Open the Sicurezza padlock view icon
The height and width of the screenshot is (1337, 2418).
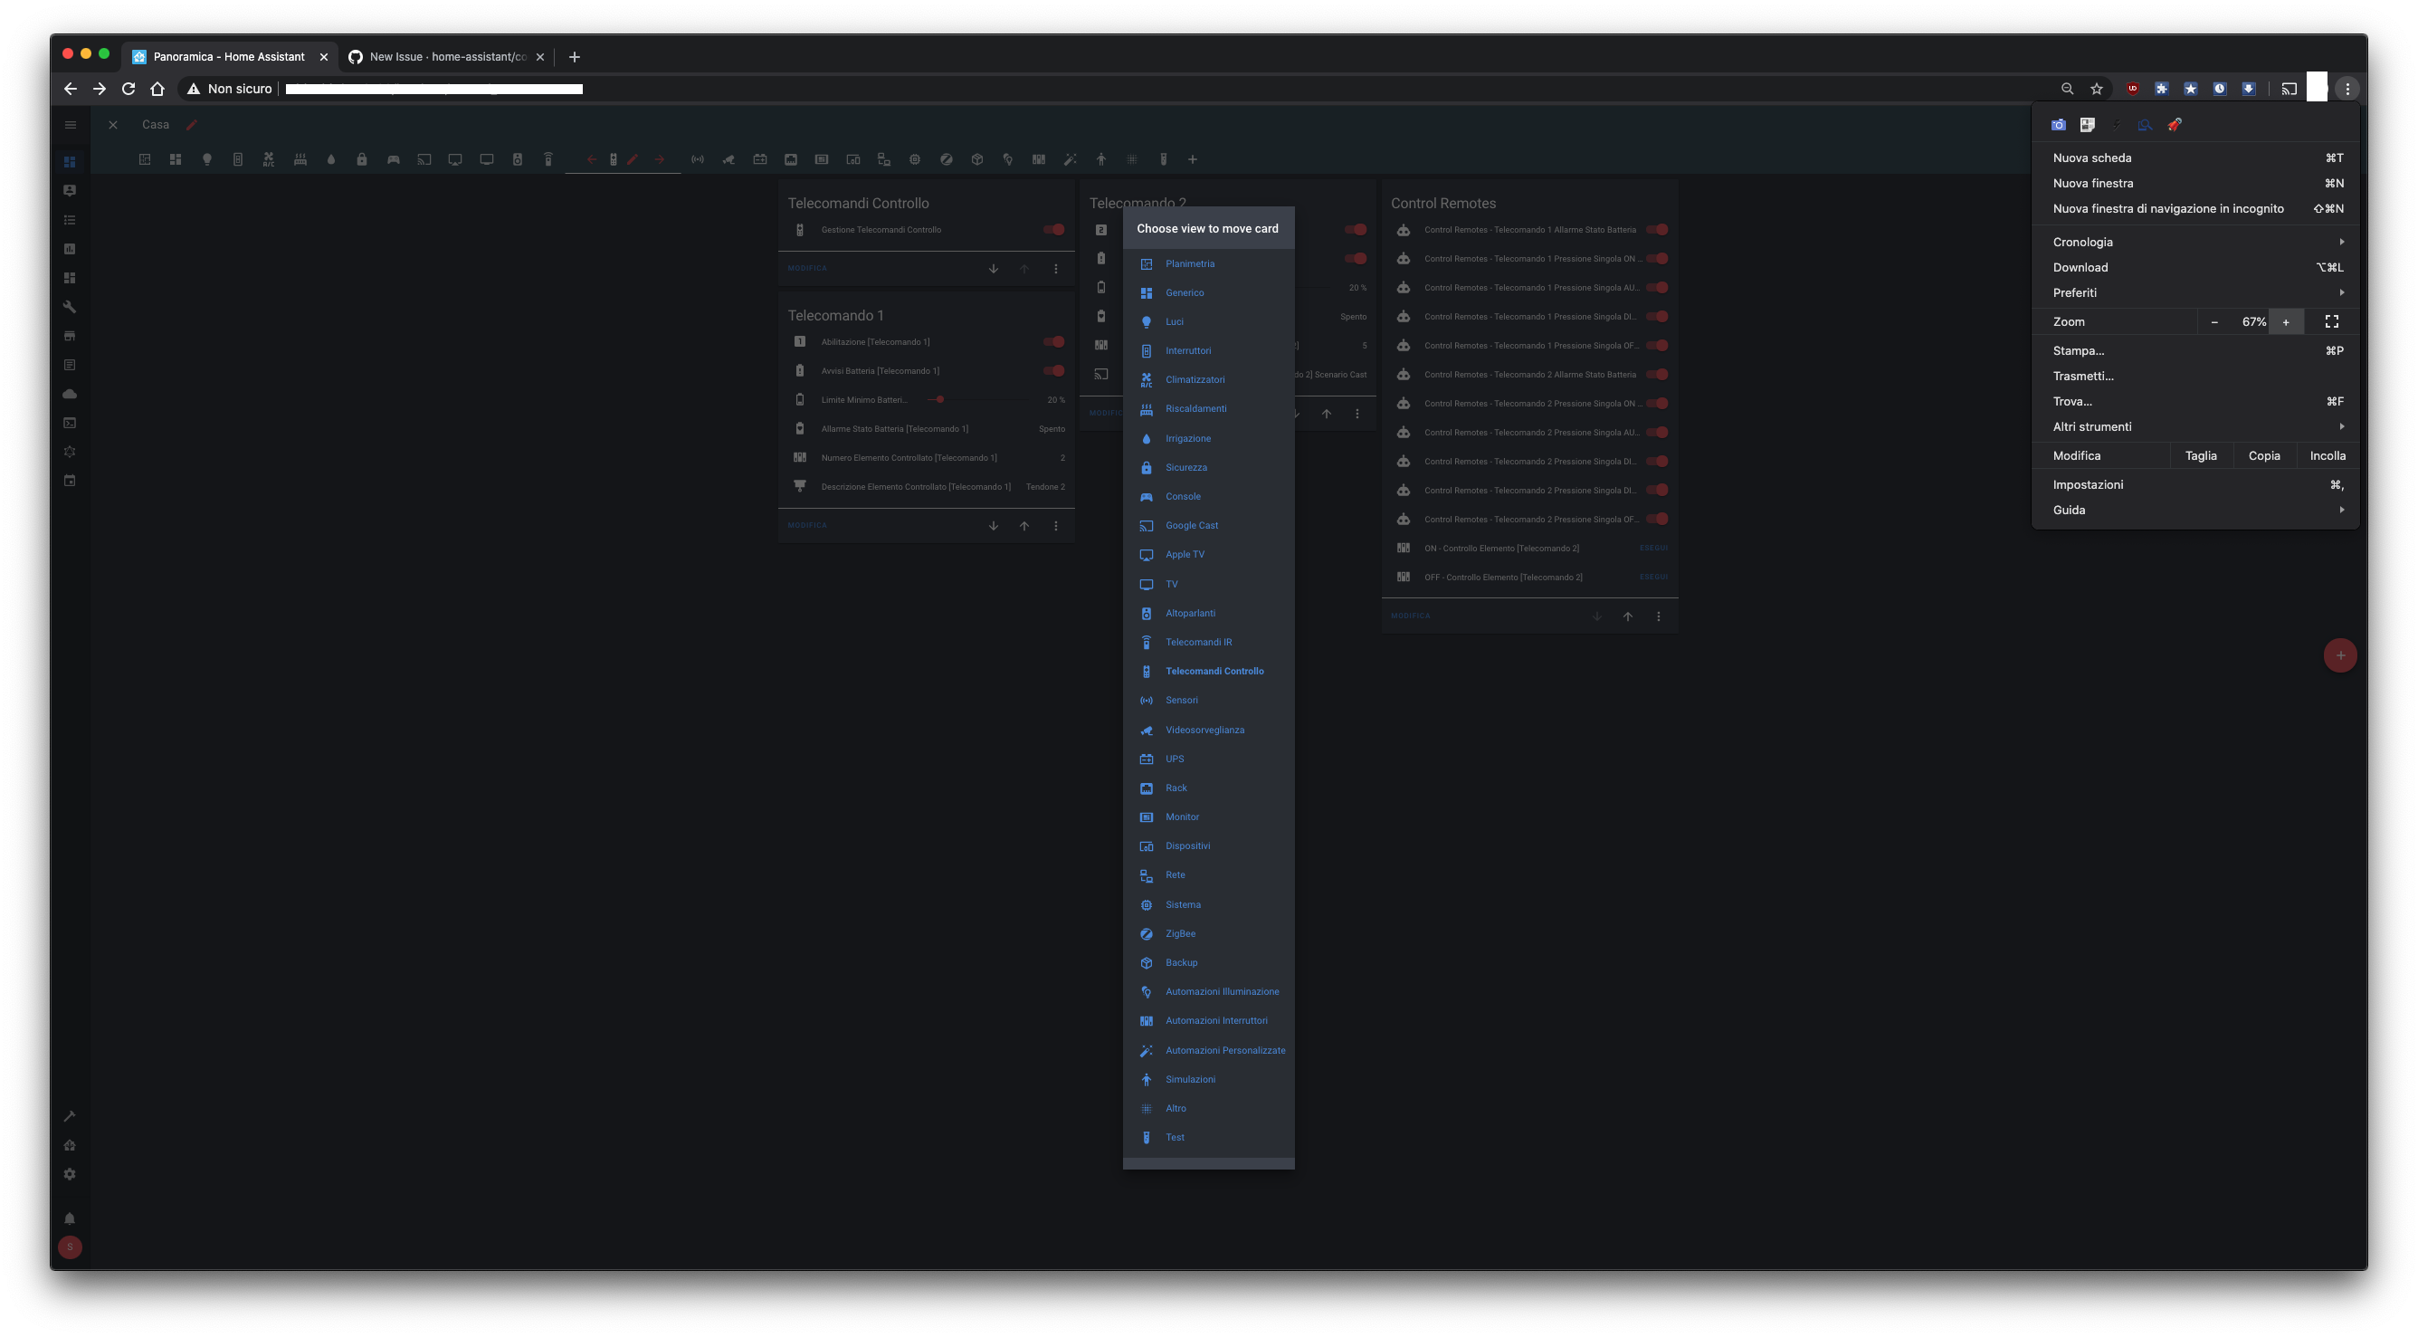pyautogui.click(x=361, y=158)
